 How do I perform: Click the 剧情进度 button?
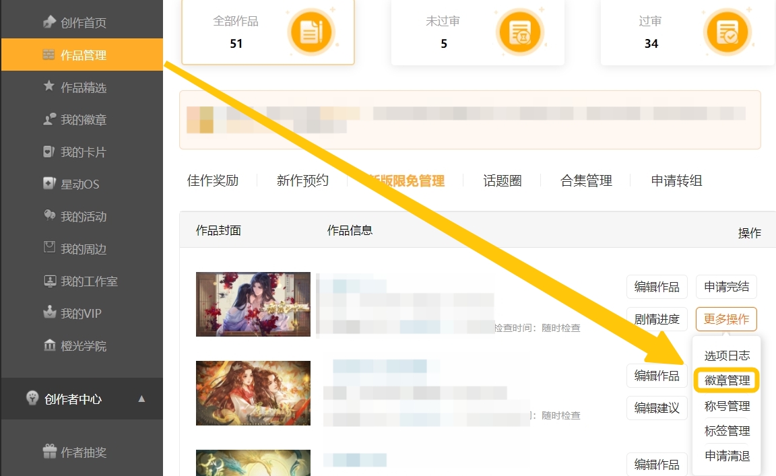(657, 319)
